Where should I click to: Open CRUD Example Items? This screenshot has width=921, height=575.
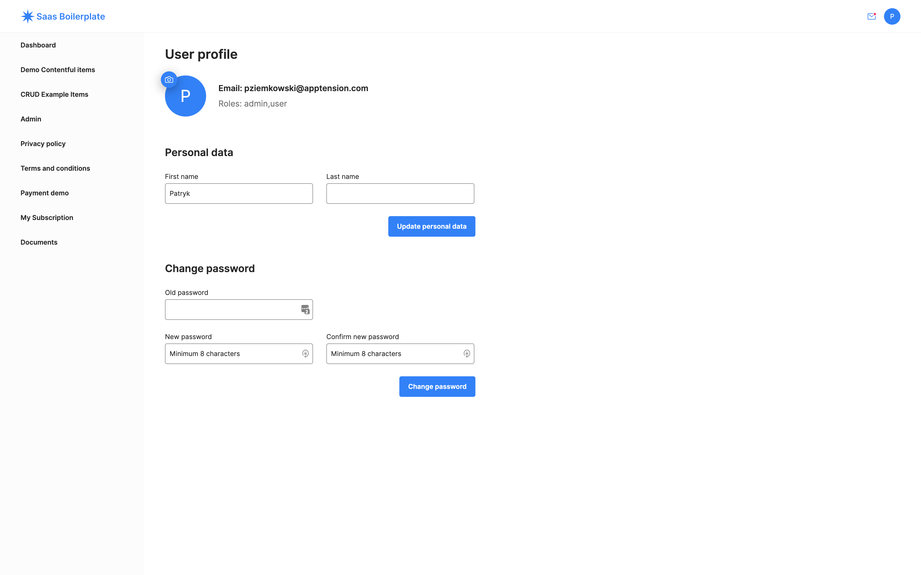(x=54, y=94)
